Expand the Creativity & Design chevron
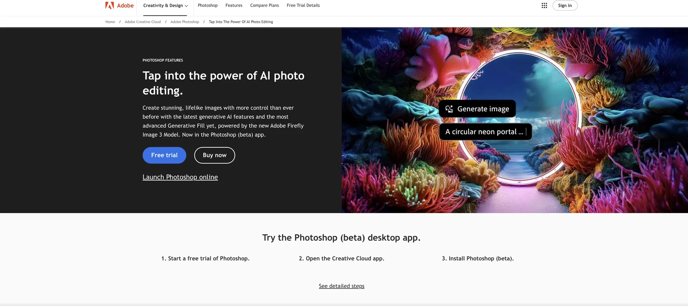 pos(186,6)
